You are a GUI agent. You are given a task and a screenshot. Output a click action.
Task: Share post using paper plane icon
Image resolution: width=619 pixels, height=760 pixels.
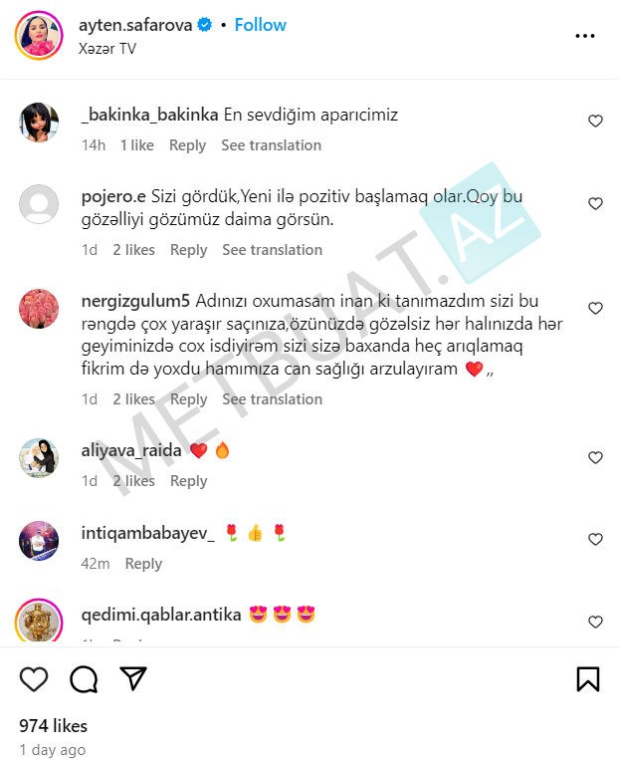132,678
